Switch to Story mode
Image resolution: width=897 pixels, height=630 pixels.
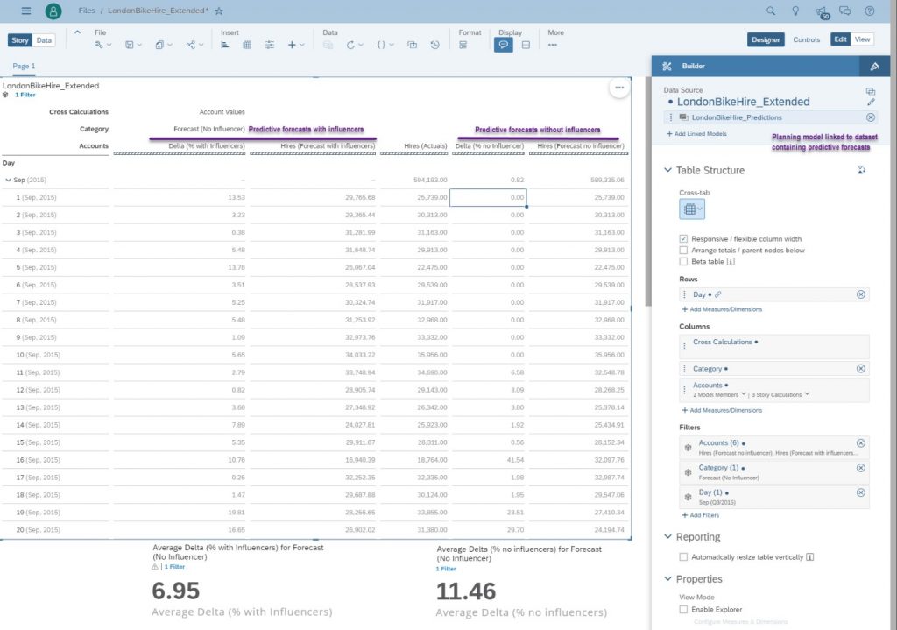(x=20, y=40)
